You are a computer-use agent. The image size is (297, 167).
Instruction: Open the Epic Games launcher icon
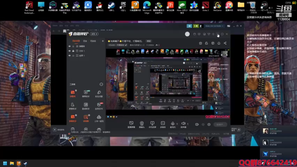123,6
